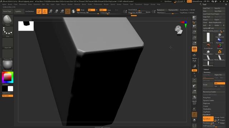229x128 pixels.
Task: Open the Dots stroke type selector
Action: coord(8,32)
